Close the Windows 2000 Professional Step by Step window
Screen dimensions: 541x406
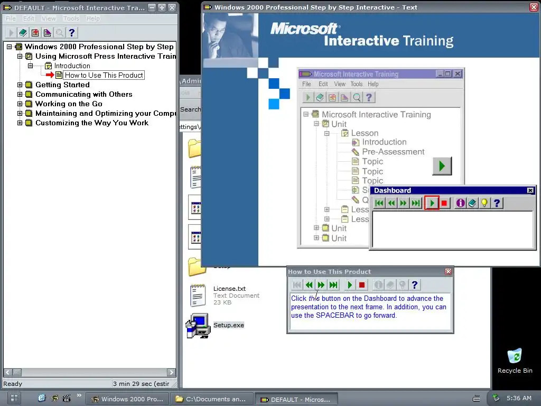tap(534, 7)
